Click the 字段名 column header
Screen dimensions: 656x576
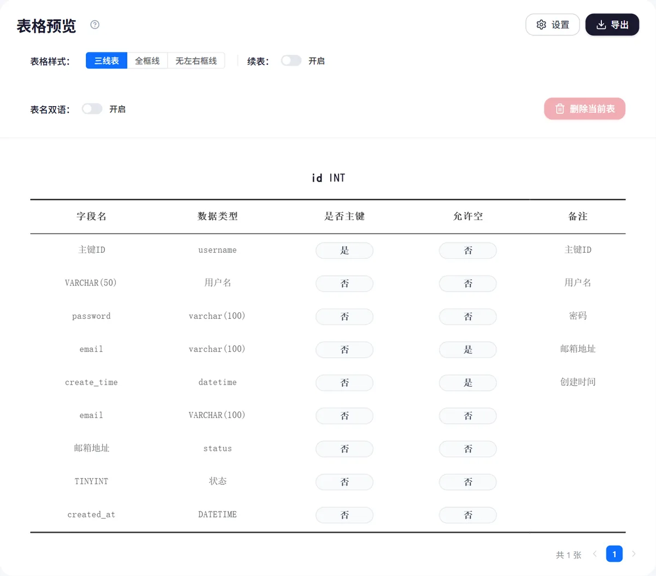[91, 216]
